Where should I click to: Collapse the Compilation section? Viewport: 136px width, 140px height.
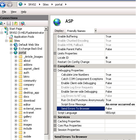click(55, 66)
